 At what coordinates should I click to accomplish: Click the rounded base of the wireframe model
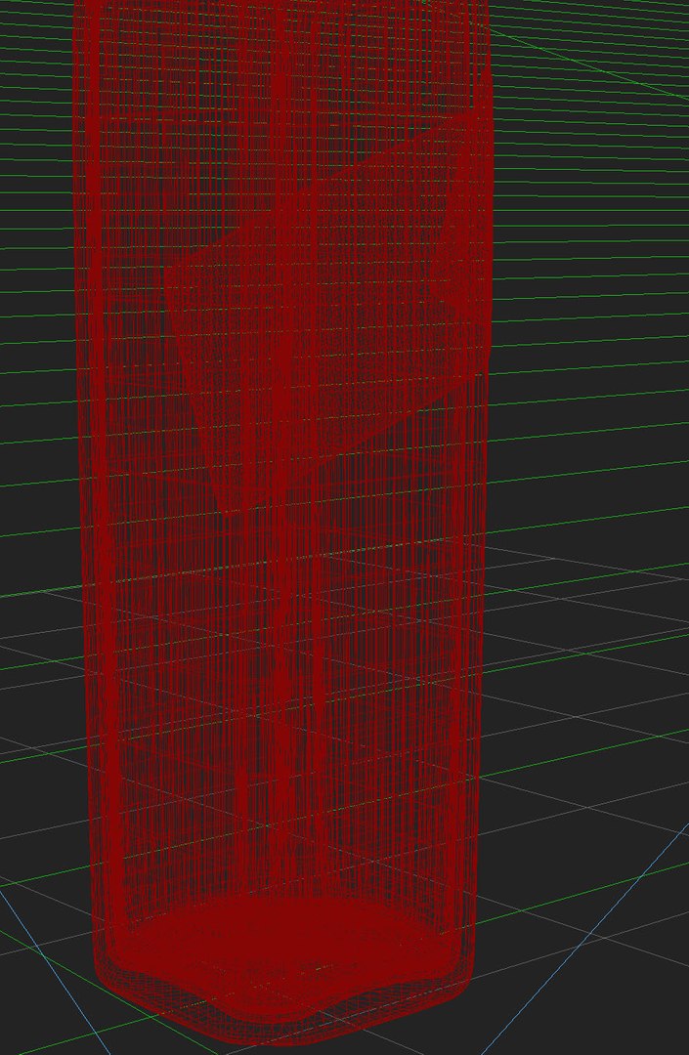[282, 969]
